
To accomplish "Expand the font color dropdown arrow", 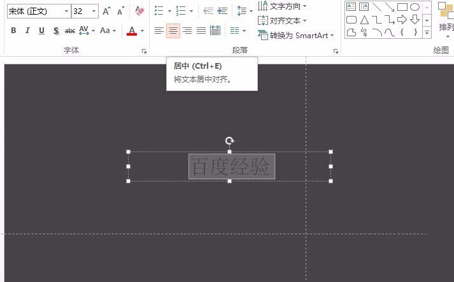I will 142,31.
